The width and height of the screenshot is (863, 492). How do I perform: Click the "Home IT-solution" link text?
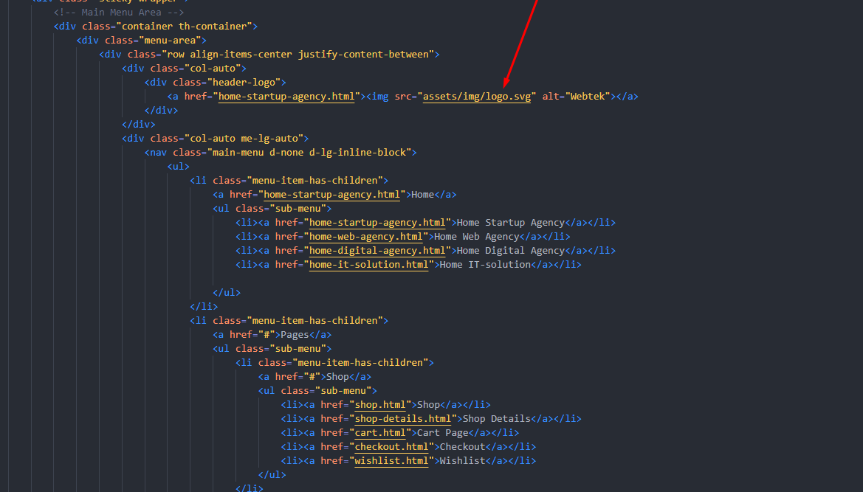click(x=485, y=265)
